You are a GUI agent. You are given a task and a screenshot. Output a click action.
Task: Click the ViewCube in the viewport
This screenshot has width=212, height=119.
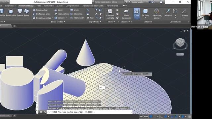[180, 43]
